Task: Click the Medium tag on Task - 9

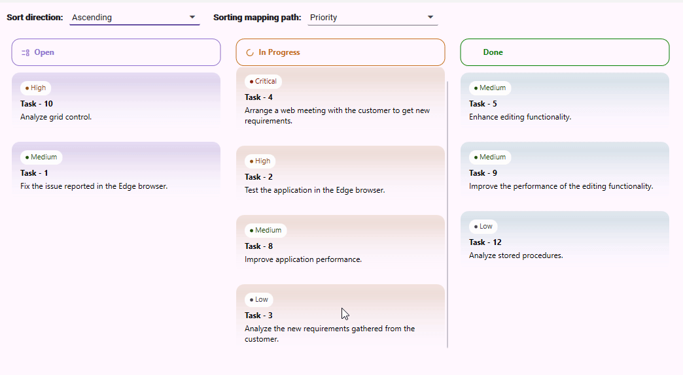Action: pos(490,157)
